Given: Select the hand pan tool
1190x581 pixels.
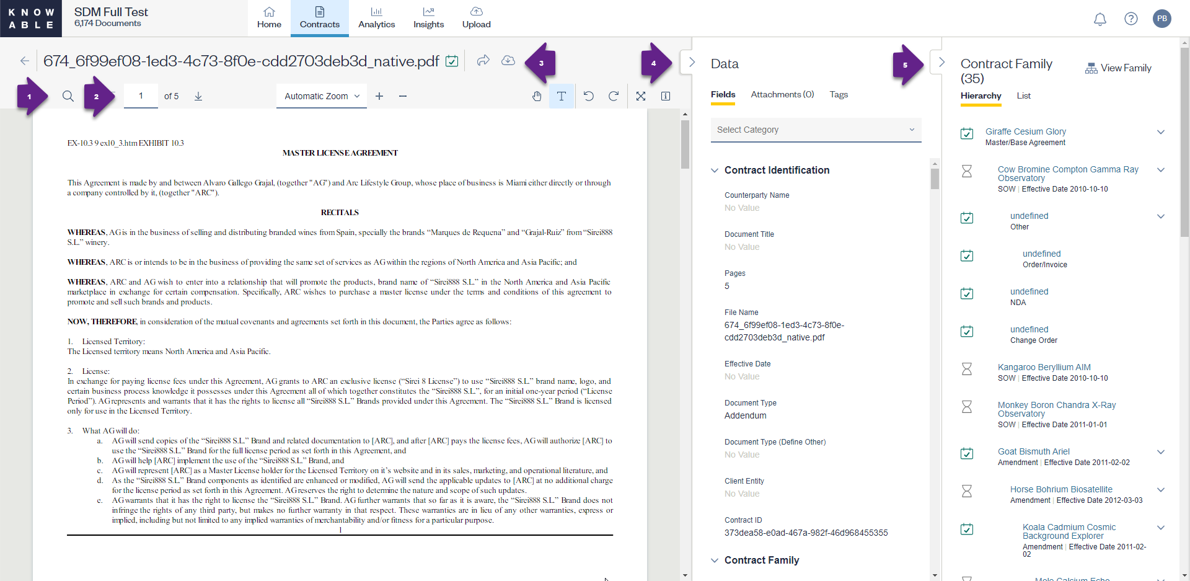Looking at the screenshot, I should pyautogui.click(x=537, y=96).
